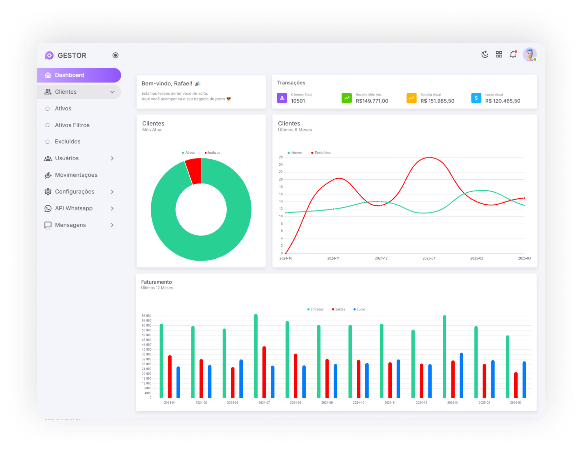Image resolution: width=582 pixels, height=450 pixels.
Task: Click the 2025-03 bar chart axis label
Action: pyautogui.click(x=516, y=403)
